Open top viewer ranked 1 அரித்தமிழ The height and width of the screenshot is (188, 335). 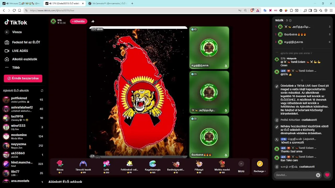[x=303, y=27]
